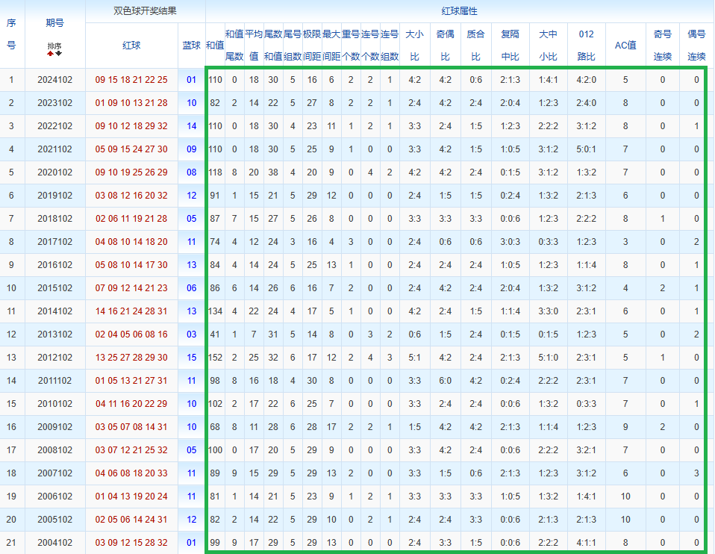This screenshot has height=554, width=715.
Task: Click 和值 134 in row 2014102
Action: point(215,311)
